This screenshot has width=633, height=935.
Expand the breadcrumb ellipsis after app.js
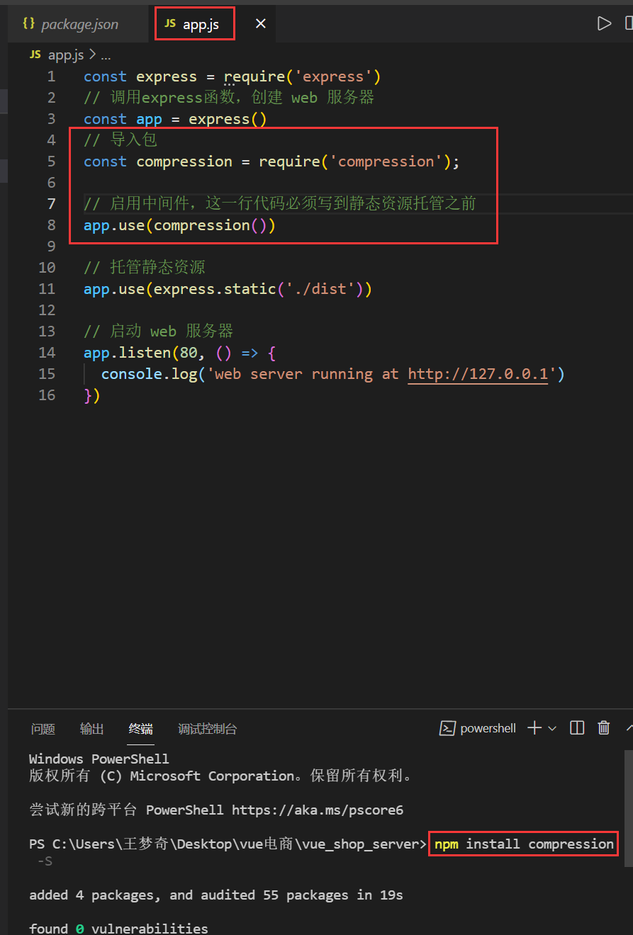click(x=106, y=55)
